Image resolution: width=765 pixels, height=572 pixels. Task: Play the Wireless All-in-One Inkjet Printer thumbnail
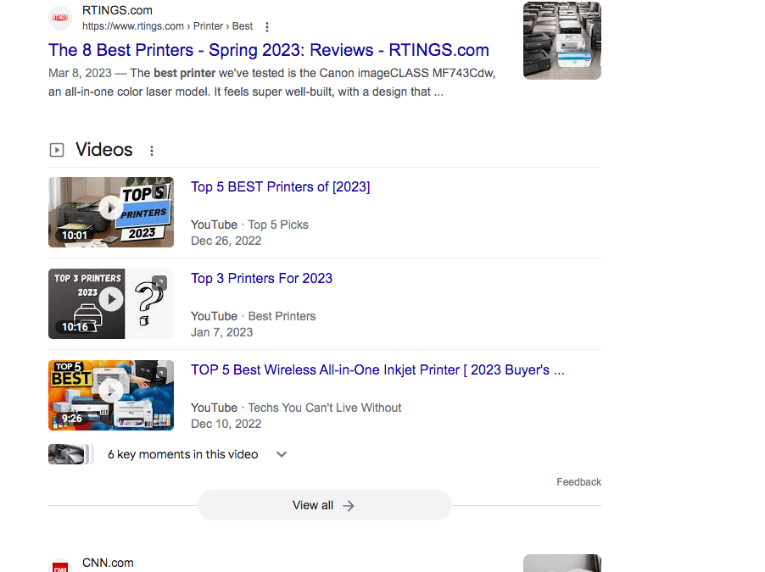coord(111,395)
